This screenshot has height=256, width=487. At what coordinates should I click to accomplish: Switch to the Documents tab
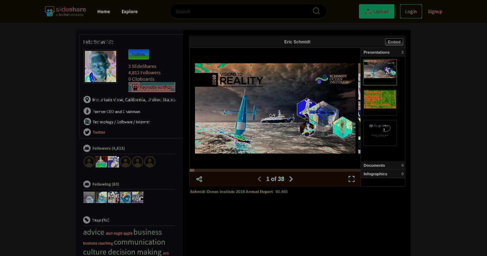(383, 165)
